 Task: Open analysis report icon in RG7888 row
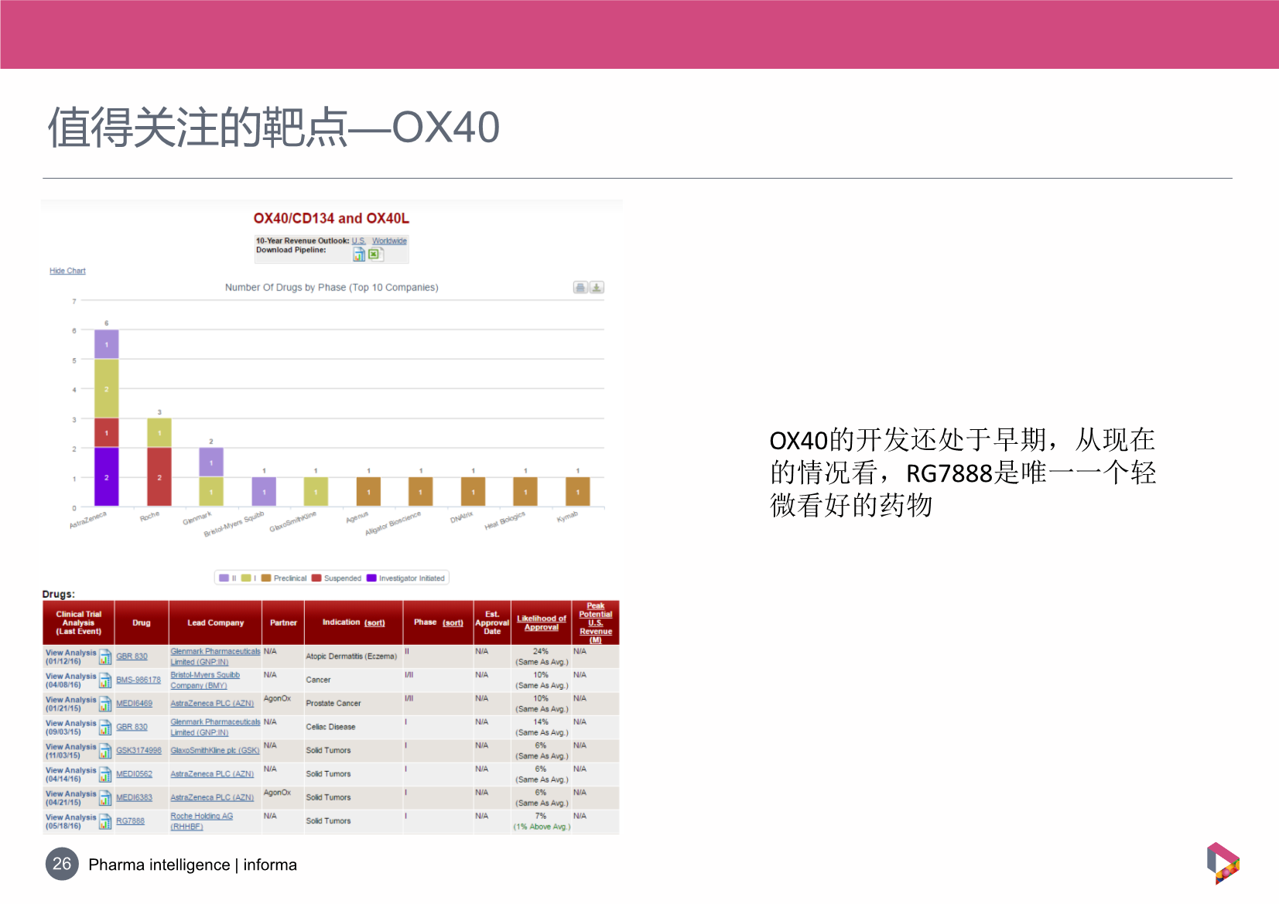pos(105,822)
